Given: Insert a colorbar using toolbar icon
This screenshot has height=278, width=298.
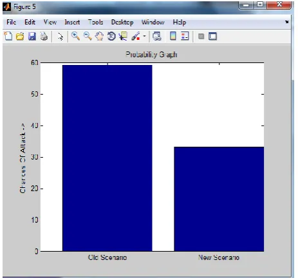Looking at the screenshot, I should point(173,36).
